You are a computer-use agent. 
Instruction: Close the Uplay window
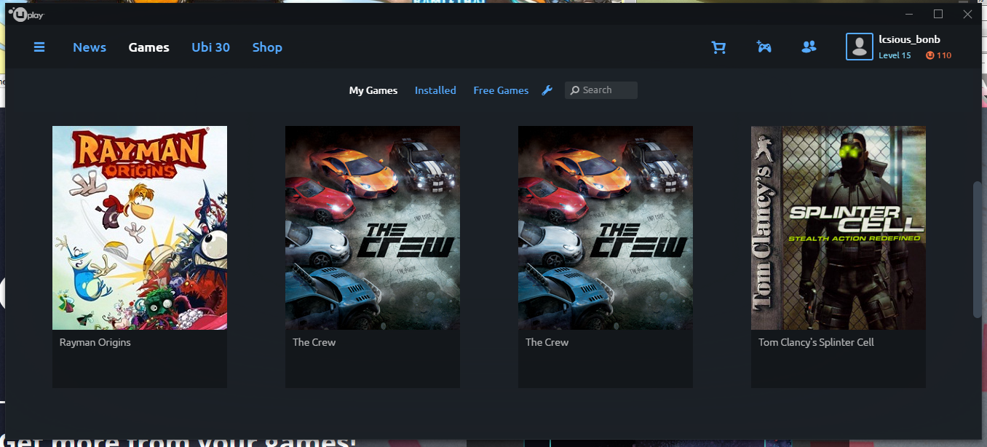[x=967, y=14]
